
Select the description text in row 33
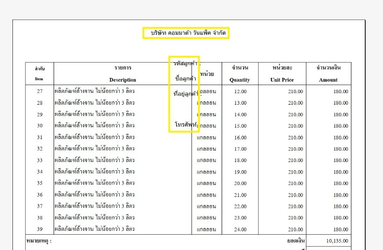click(x=95, y=160)
